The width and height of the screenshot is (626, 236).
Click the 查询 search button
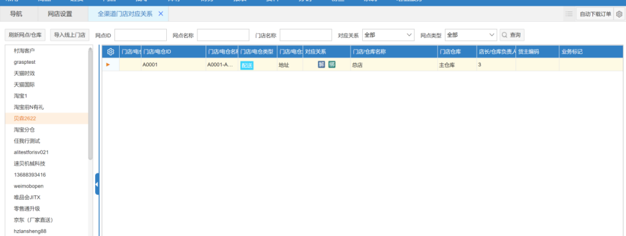pos(512,35)
